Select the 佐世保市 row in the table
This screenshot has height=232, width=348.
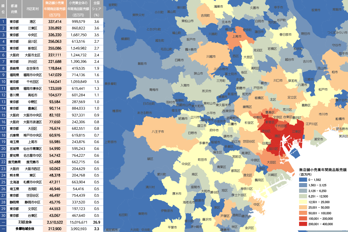tap(33, 68)
